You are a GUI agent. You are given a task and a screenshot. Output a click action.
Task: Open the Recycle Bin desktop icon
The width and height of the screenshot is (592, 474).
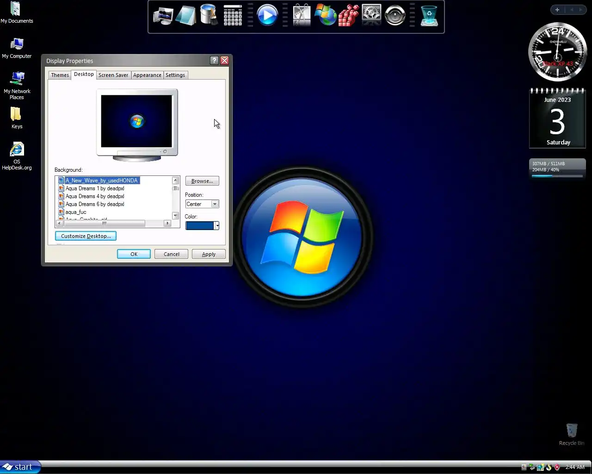coord(572,434)
